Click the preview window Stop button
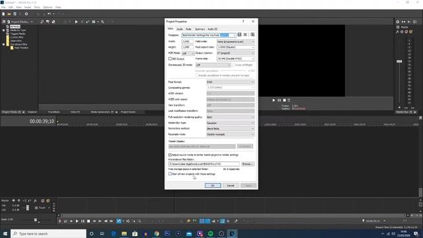This screenshot has width=423, height=238. coord(284,100)
